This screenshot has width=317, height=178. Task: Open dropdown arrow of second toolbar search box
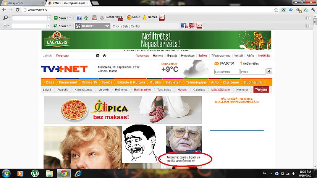point(49,26)
